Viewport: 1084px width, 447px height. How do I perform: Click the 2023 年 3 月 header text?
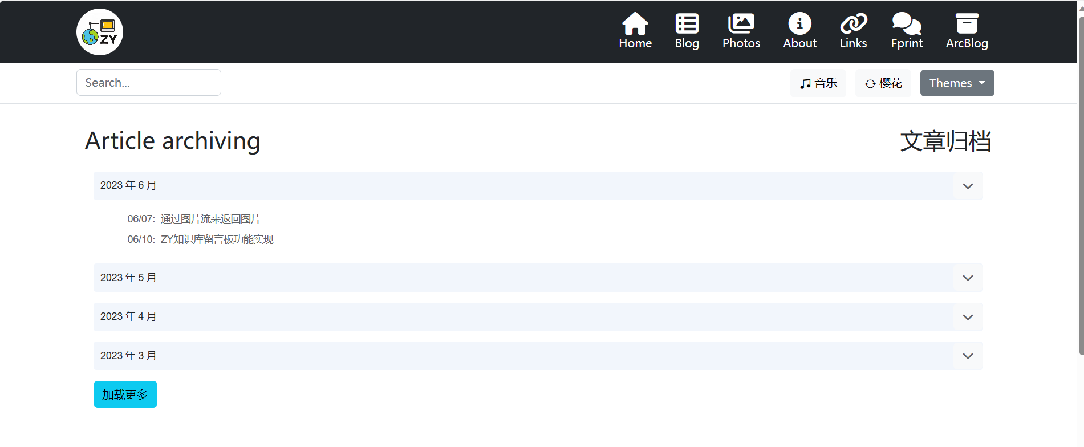(x=128, y=356)
